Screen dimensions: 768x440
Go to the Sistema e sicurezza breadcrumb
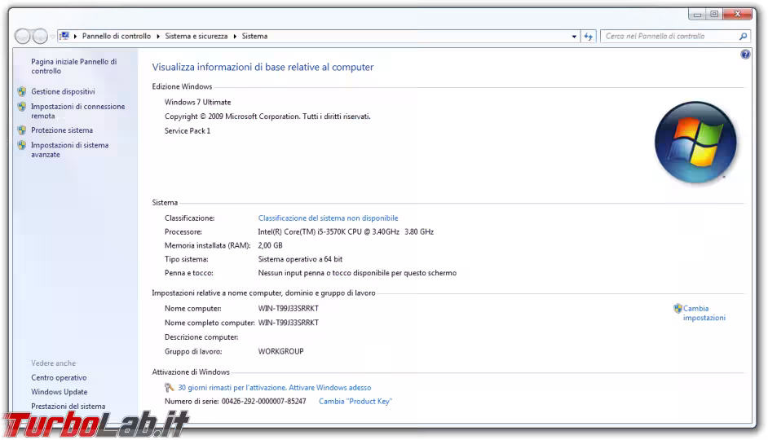196,37
